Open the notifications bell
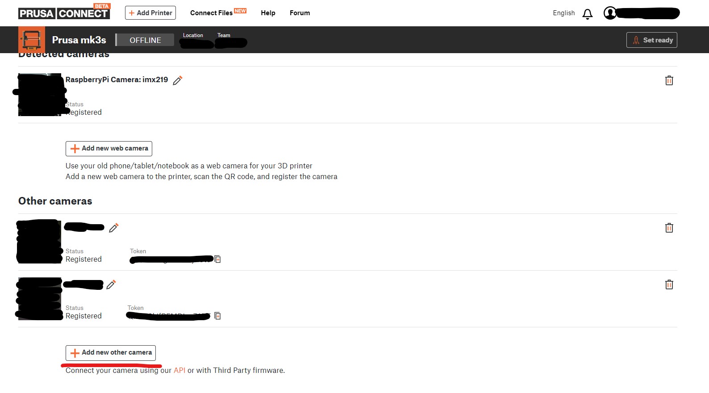The height and width of the screenshot is (393, 709). pos(588,14)
